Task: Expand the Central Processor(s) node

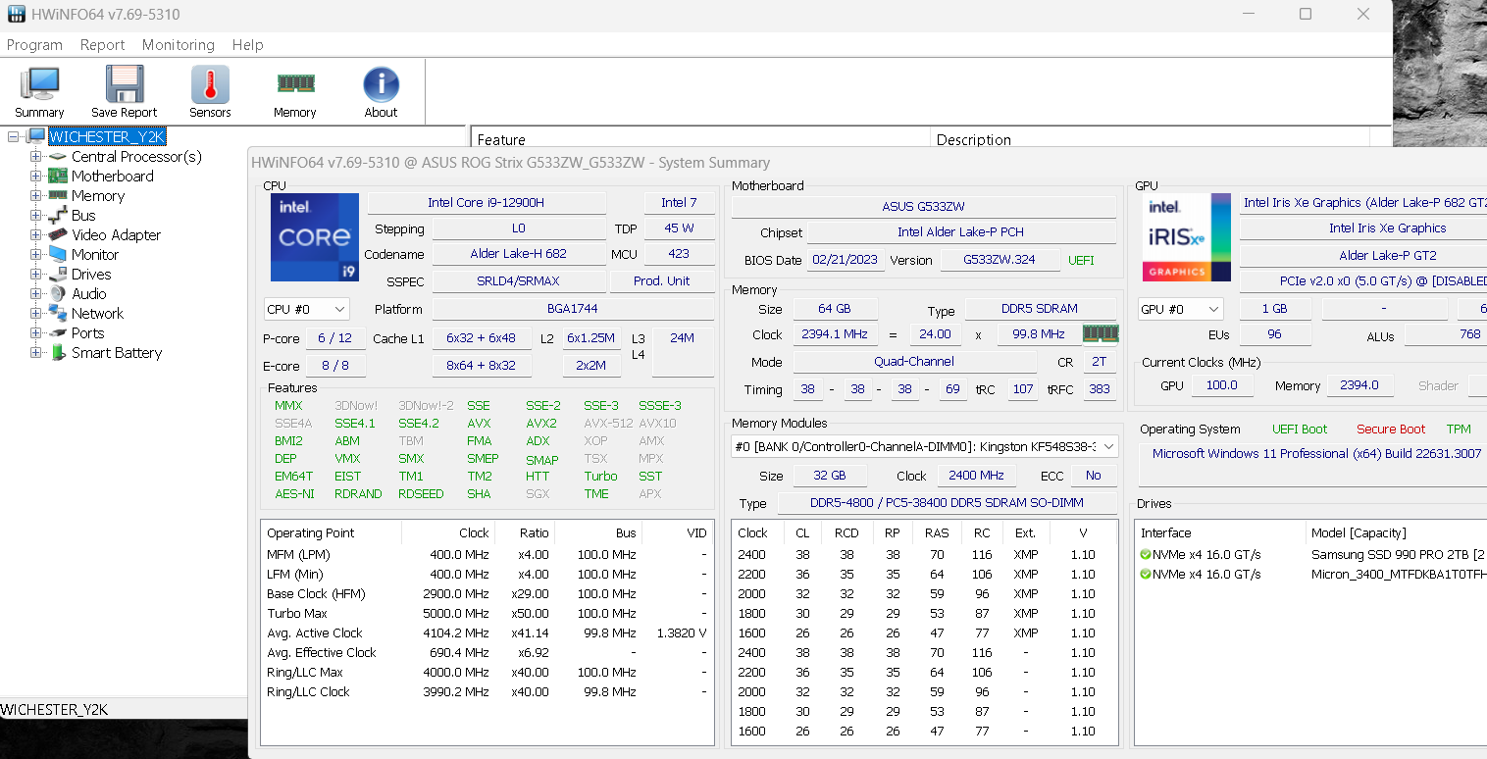Action: point(35,157)
